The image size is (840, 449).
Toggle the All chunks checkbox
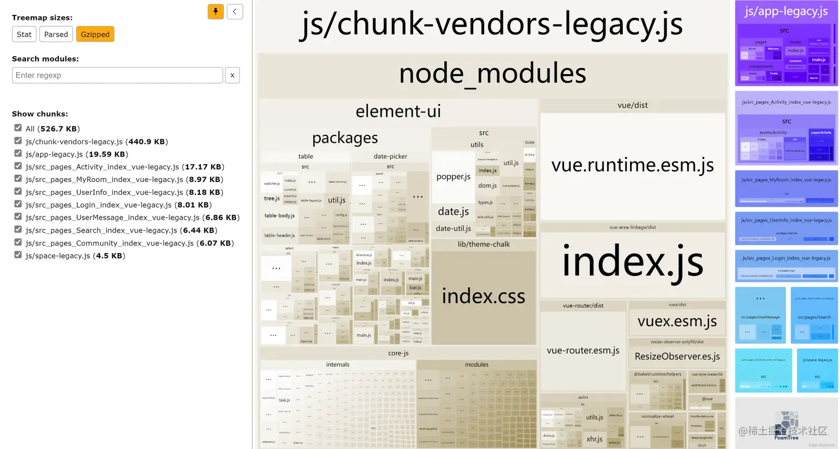coord(18,128)
